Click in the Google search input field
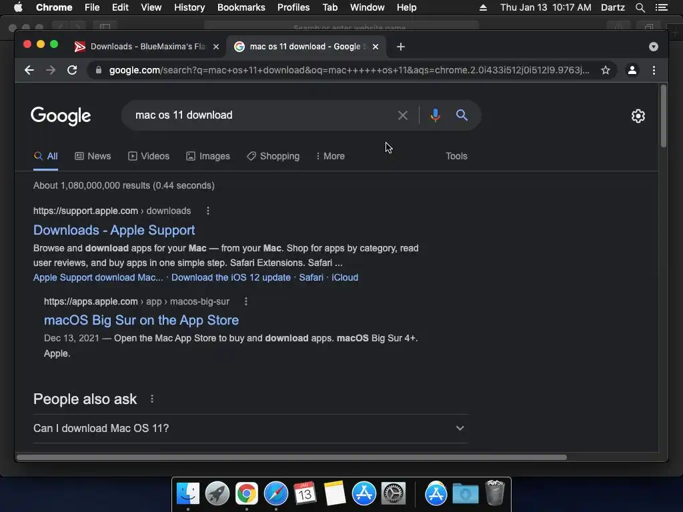683x512 pixels. pyautogui.click(x=261, y=115)
